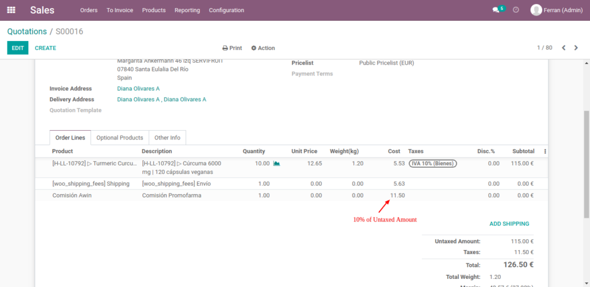Screen dimensions: 590x287
Task: Open delivery address Diana Olivares A link
Action: (161, 100)
